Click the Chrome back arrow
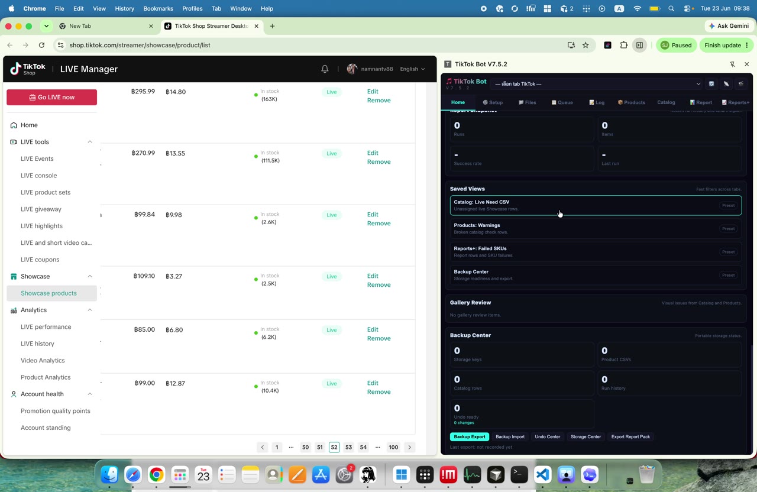The image size is (757, 492). pyautogui.click(x=9, y=45)
